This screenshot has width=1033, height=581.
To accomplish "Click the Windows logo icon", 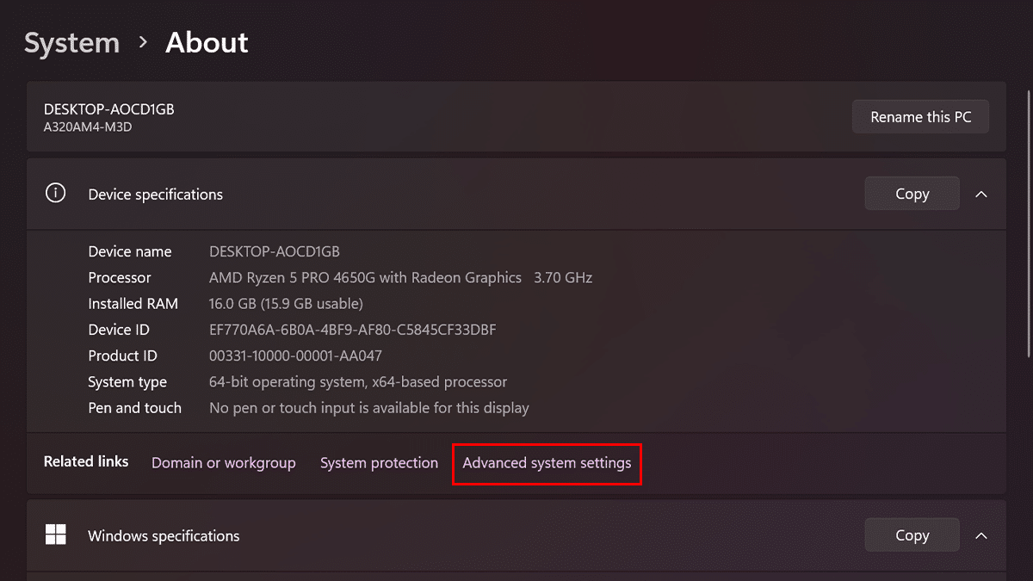I will tap(56, 535).
